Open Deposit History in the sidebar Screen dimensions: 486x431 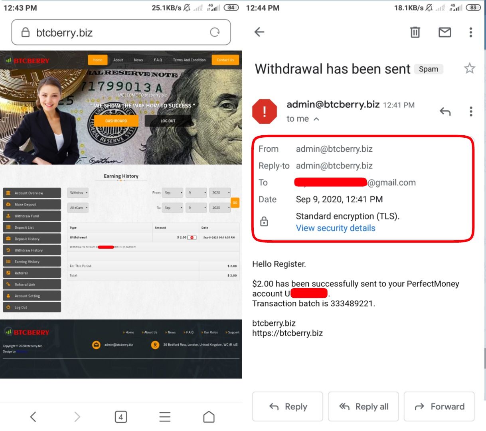[x=32, y=239]
